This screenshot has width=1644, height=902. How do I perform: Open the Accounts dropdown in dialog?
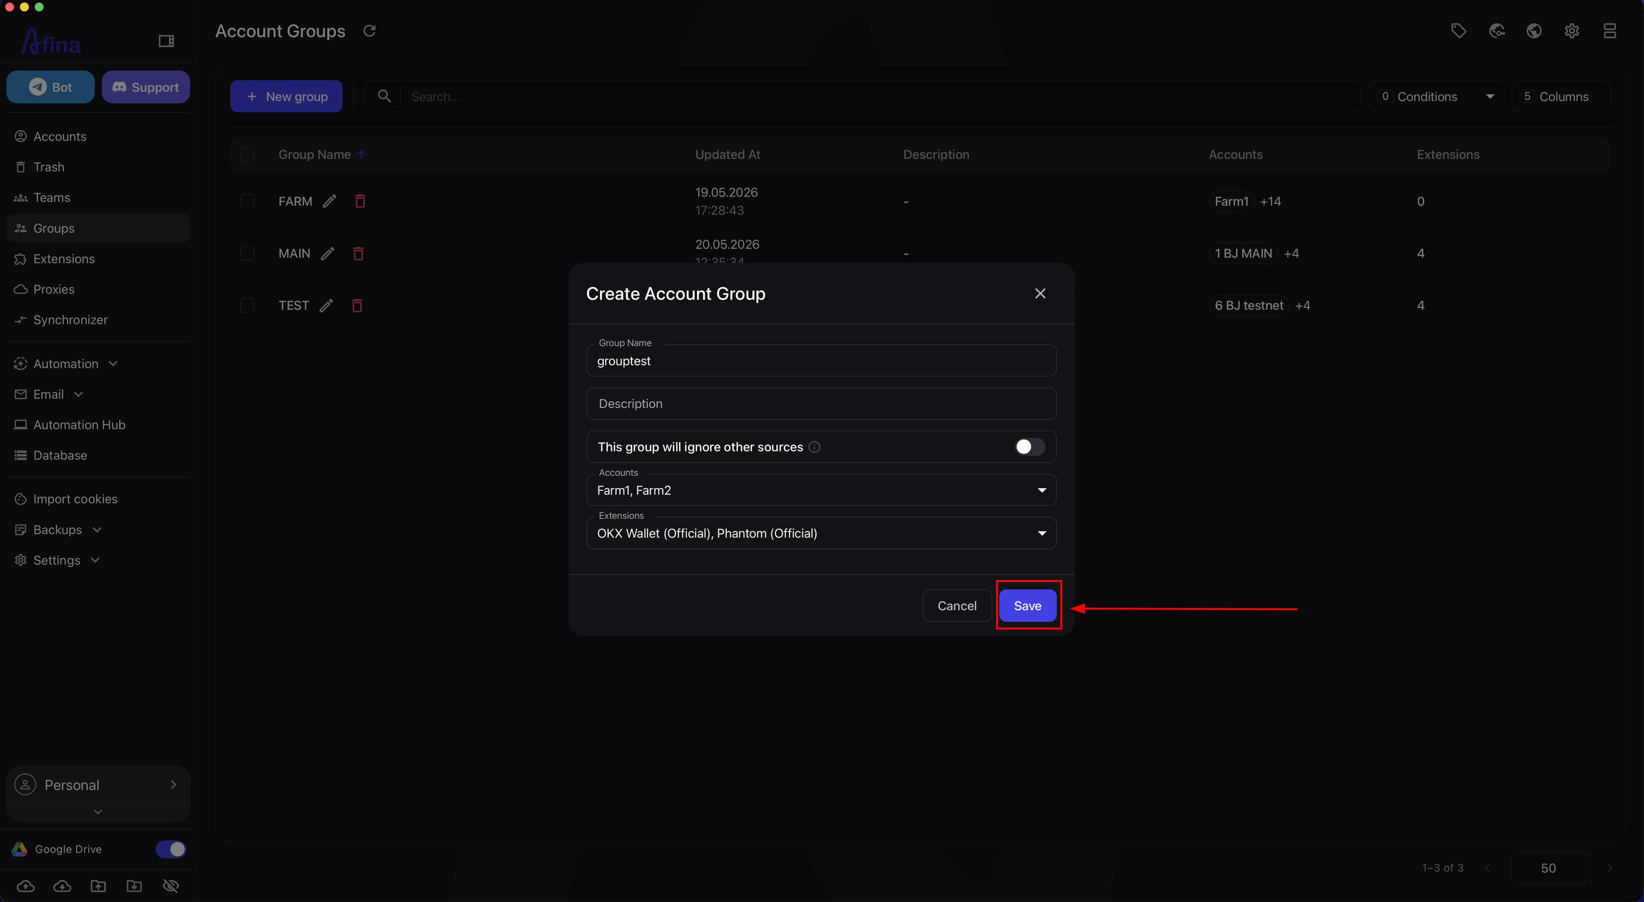[821, 490]
